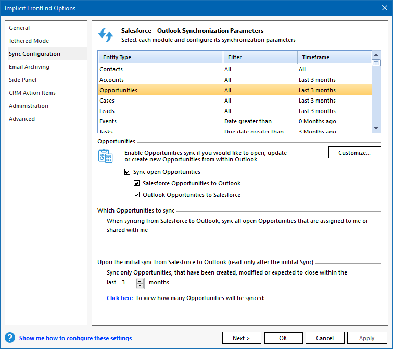Viewport: 393px width, 349px height.
Task: Open the Email Archiving section
Action: pyautogui.click(x=29, y=67)
